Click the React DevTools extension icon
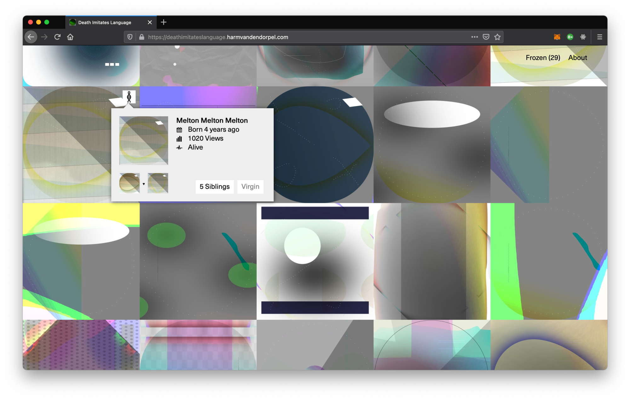Image resolution: width=630 pixels, height=400 pixels. point(583,37)
